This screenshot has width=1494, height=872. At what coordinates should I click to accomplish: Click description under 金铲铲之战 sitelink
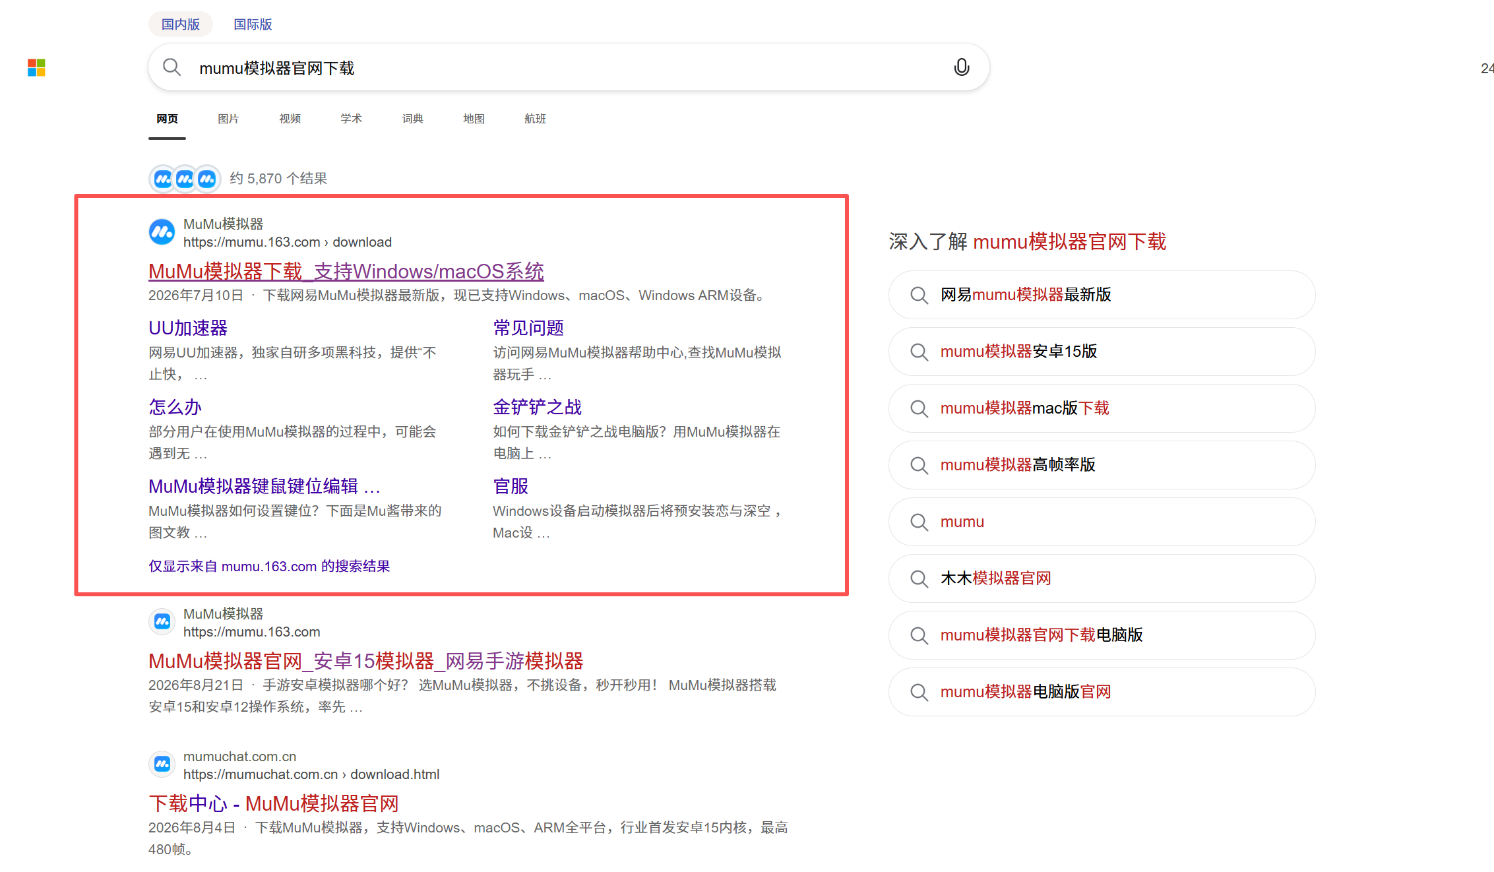click(x=637, y=443)
